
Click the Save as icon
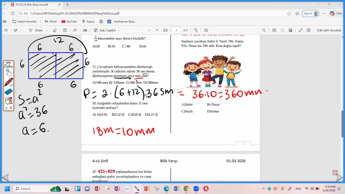click(291, 30)
